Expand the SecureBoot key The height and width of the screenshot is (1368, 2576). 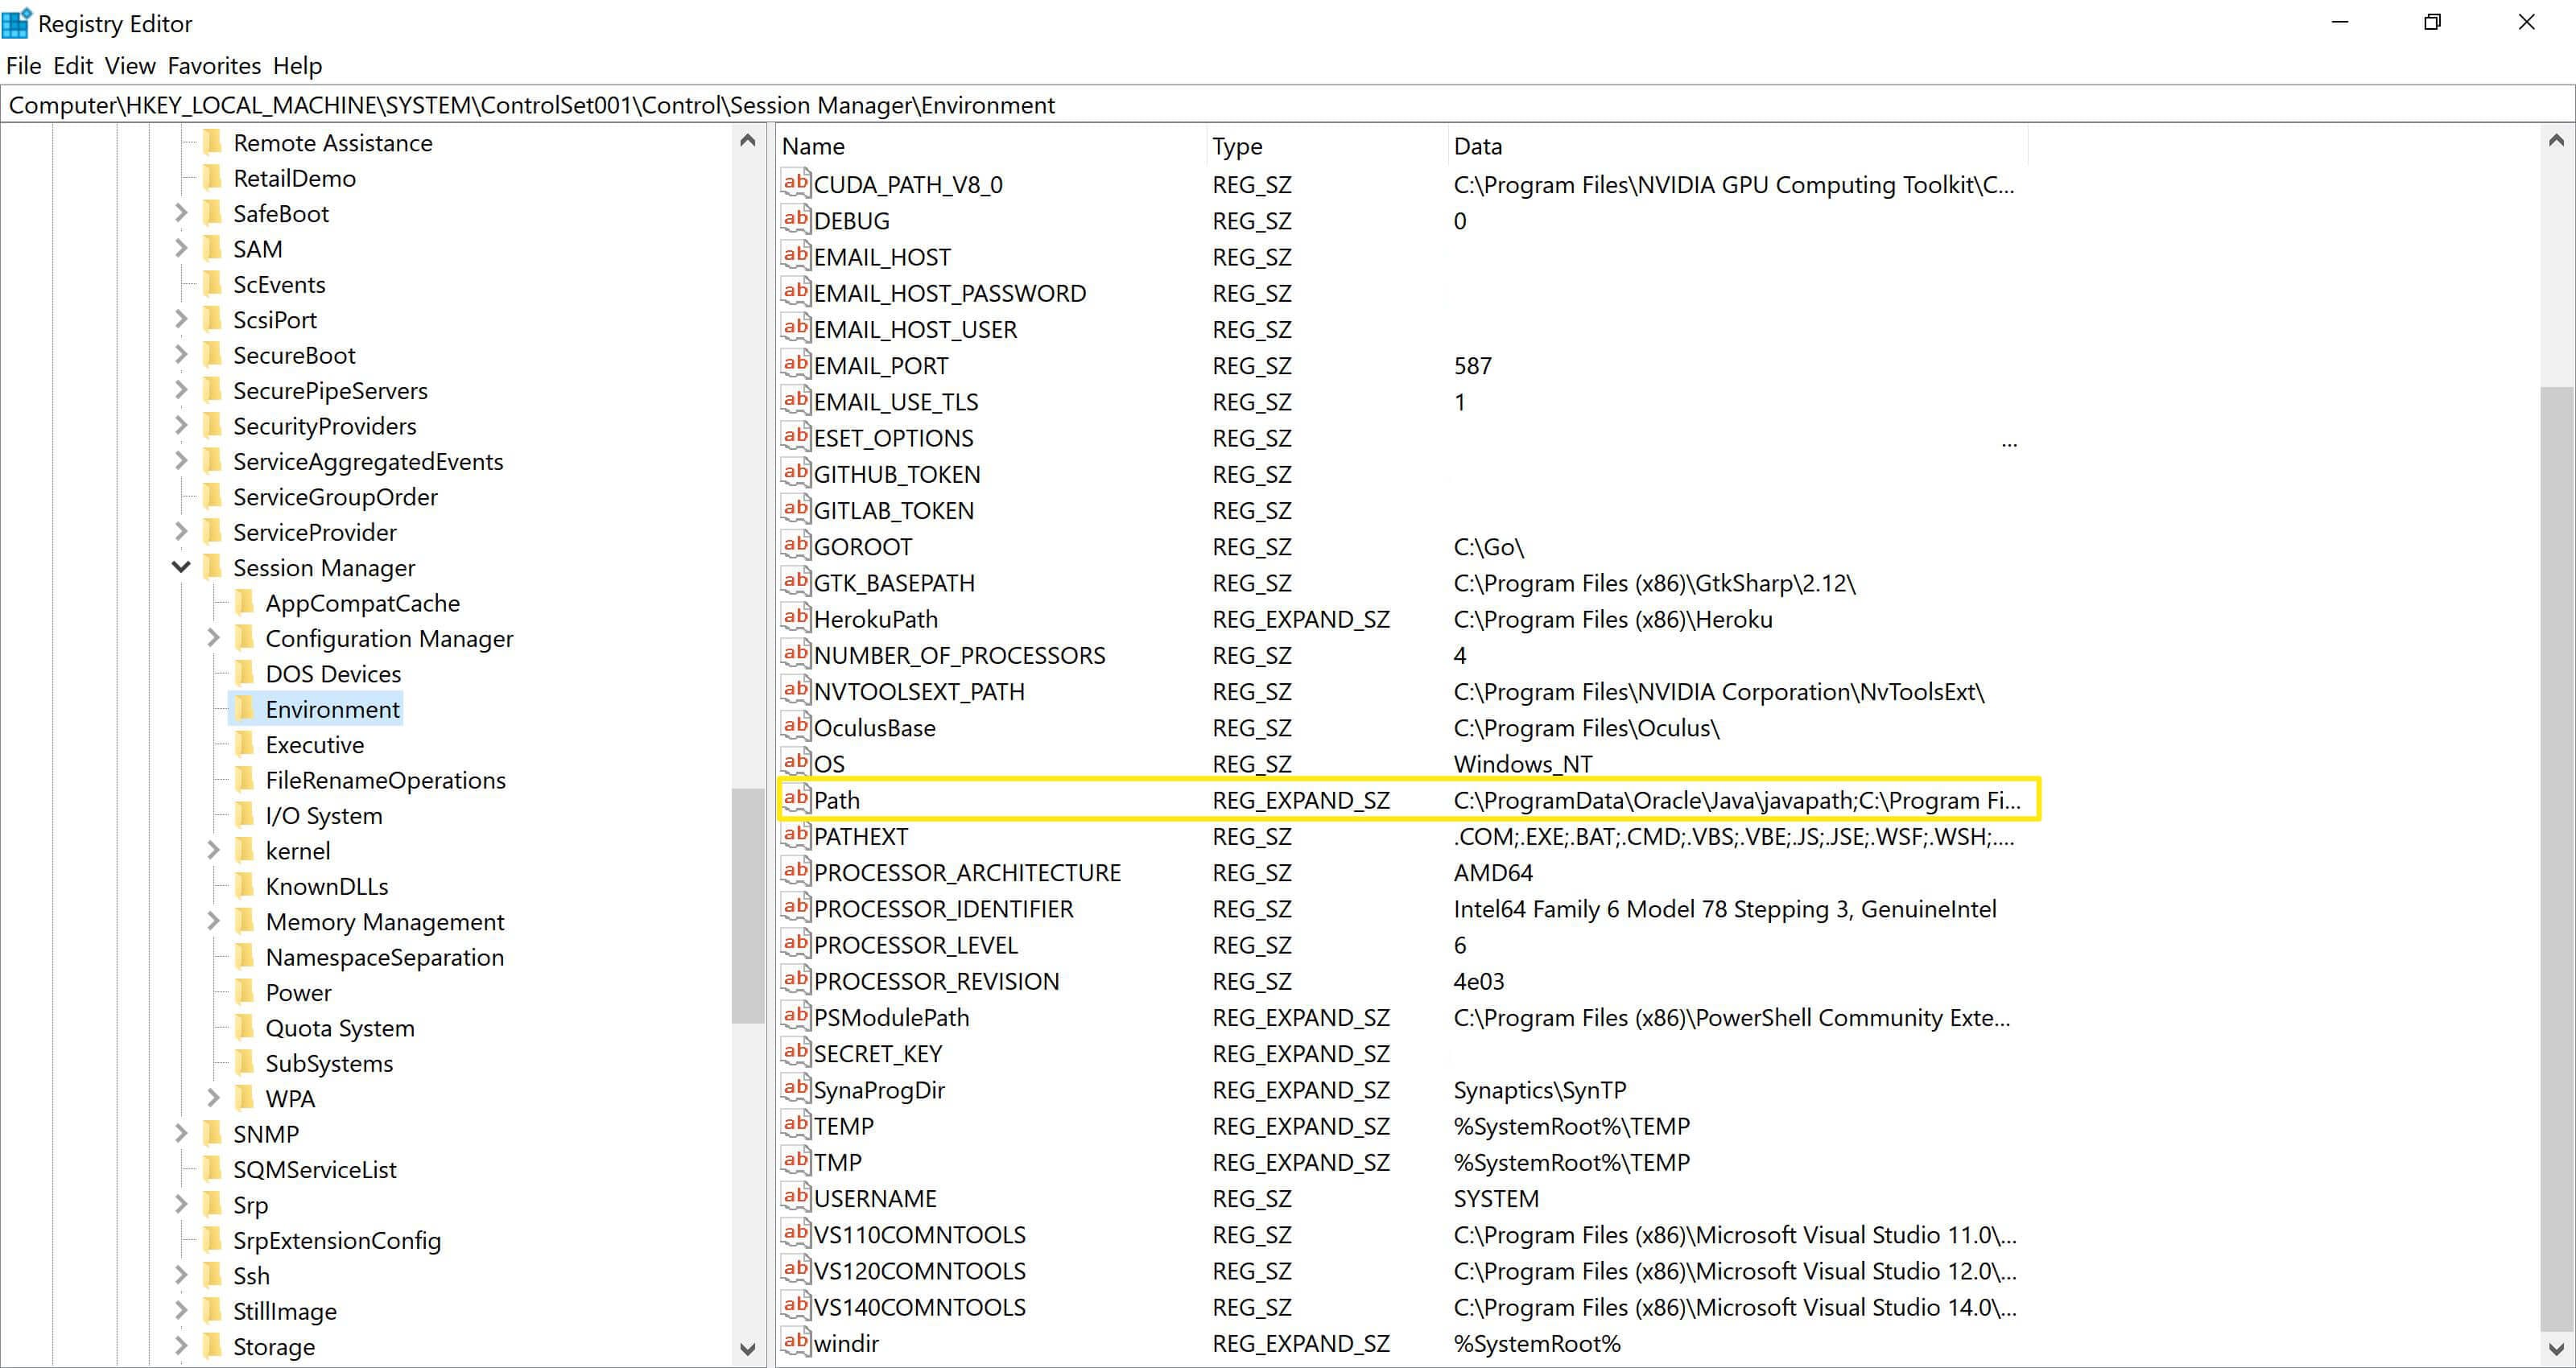pos(180,354)
